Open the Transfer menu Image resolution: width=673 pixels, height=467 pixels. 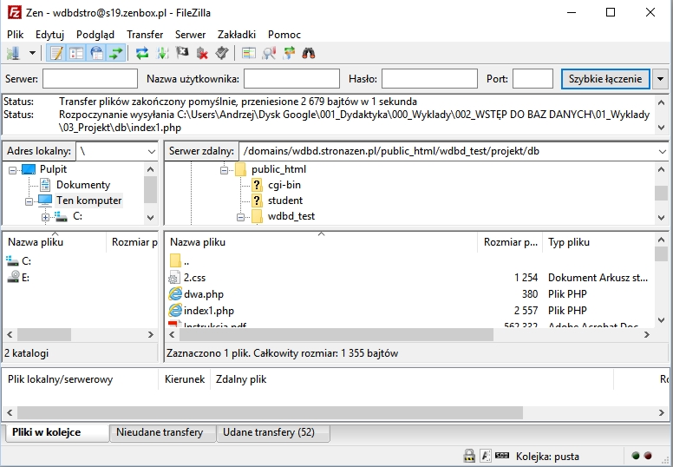(x=145, y=35)
